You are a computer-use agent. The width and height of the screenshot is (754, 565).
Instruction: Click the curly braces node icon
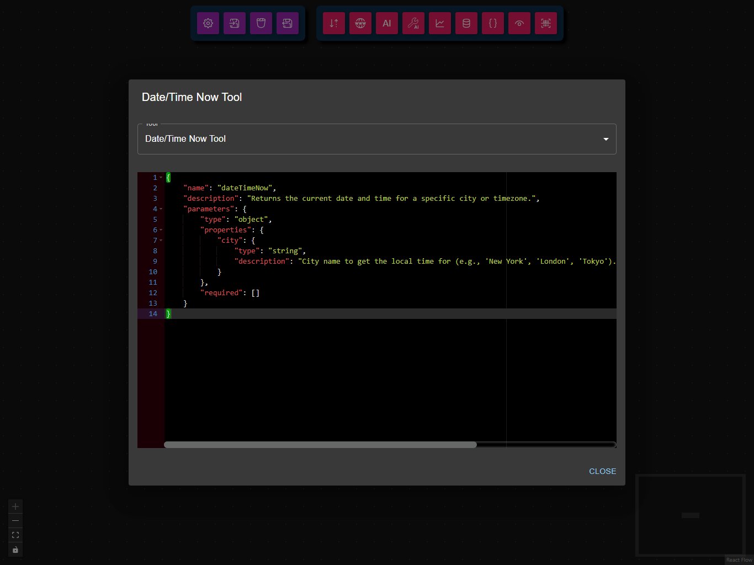pos(493,23)
